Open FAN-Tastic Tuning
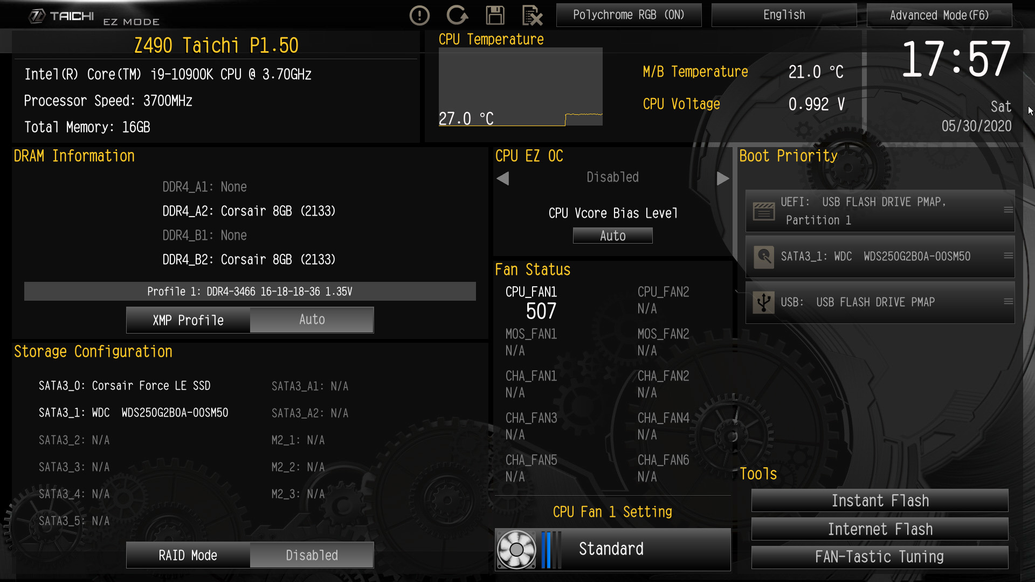Image resolution: width=1035 pixels, height=582 pixels. pyautogui.click(x=879, y=557)
